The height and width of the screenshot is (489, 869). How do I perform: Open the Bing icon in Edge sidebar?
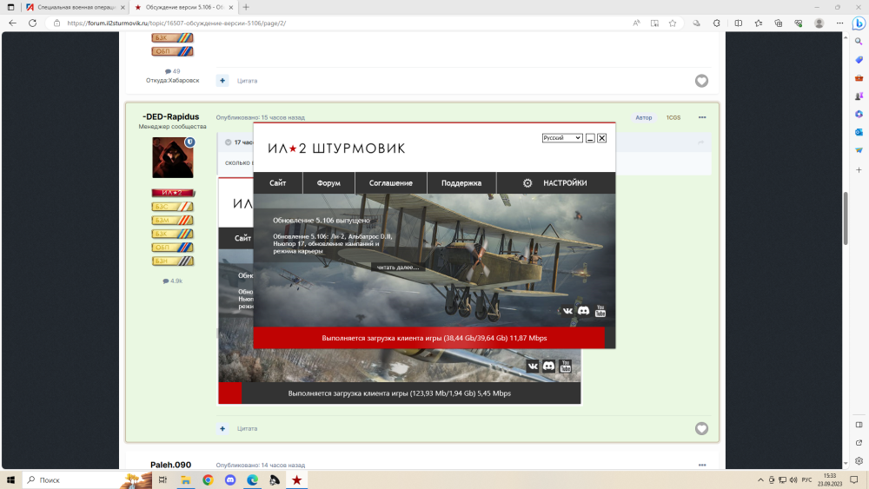coord(858,23)
